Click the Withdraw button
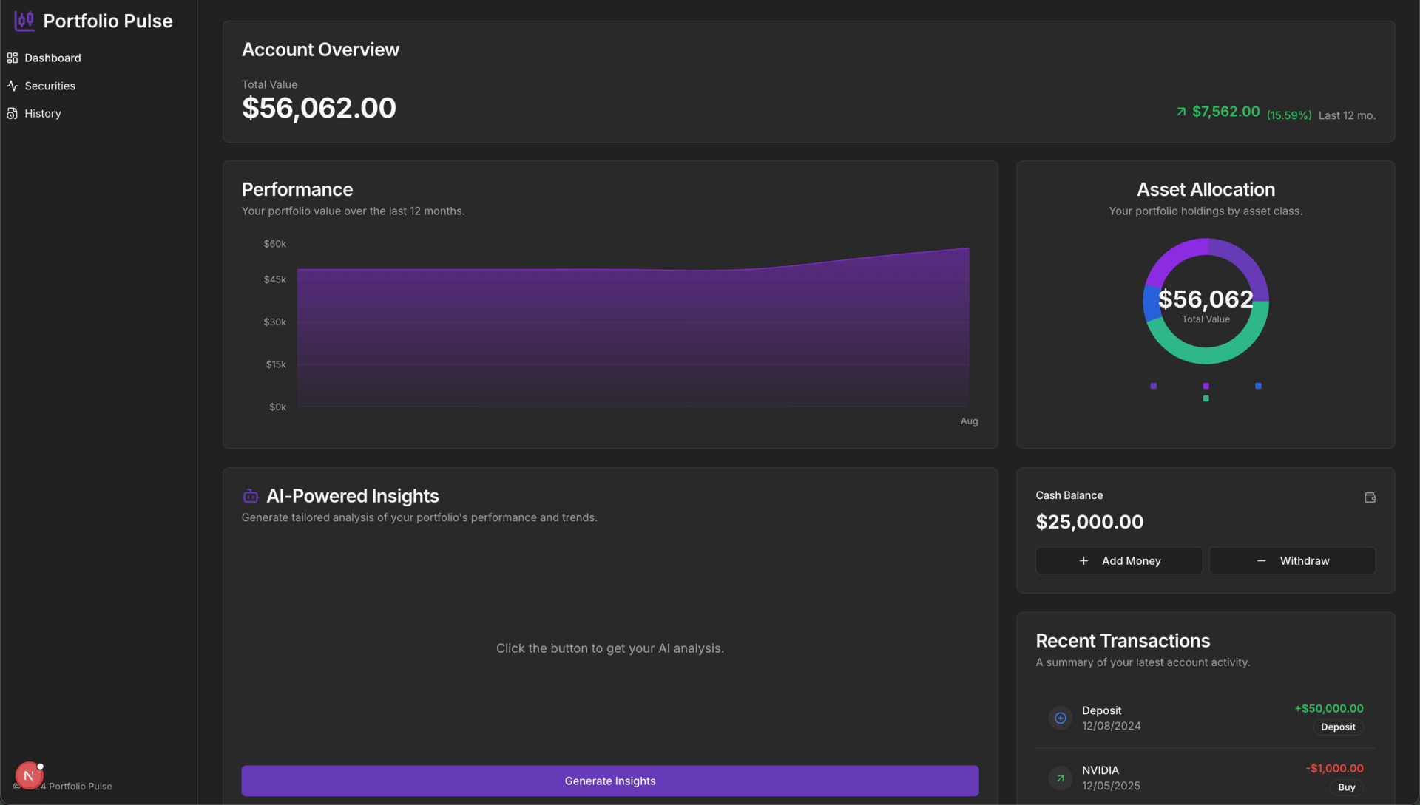 point(1291,561)
